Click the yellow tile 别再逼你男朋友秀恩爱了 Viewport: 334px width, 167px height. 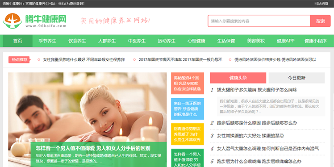(188, 134)
